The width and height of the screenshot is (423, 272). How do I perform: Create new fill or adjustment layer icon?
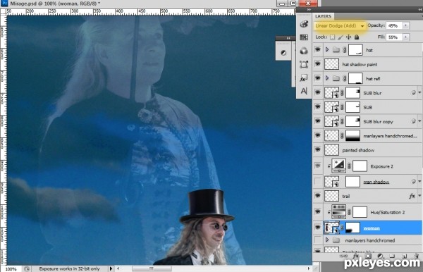[x=380, y=256]
